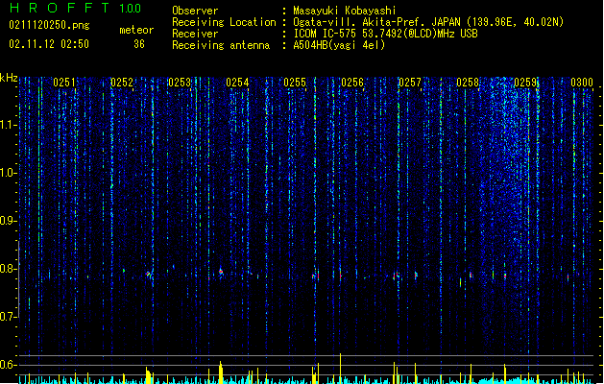Click the tallest yellow intensity spike near 0256
Viewport: 604px width, 384px height.
tap(341, 369)
